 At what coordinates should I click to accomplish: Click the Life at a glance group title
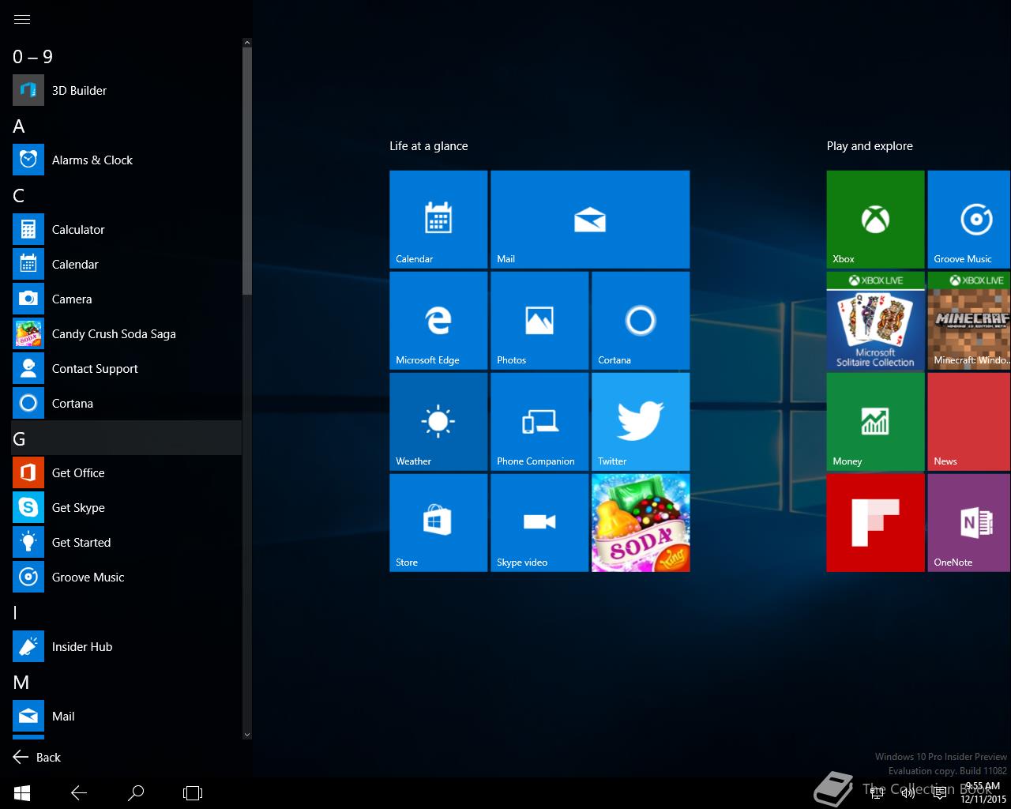[x=429, y=146]
